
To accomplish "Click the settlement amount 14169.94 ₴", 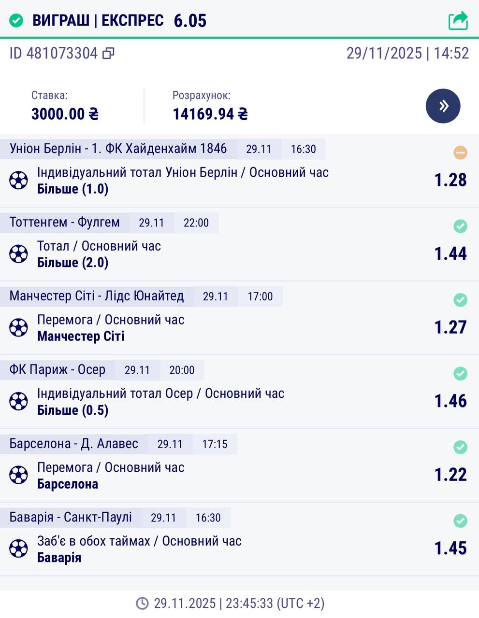I will (210, 114).
